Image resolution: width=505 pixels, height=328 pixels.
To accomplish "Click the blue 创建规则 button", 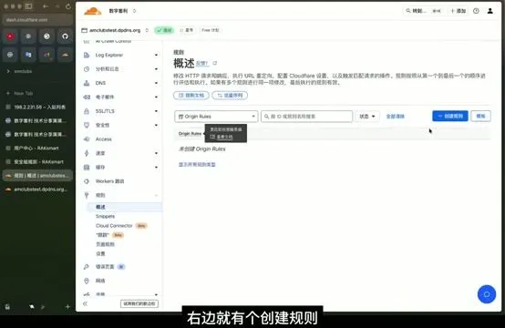I will (450, 116).
